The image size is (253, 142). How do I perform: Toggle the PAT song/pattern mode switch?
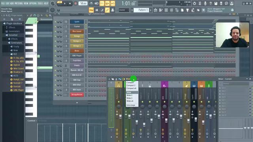pyautogui.click(x=60, y=2)
